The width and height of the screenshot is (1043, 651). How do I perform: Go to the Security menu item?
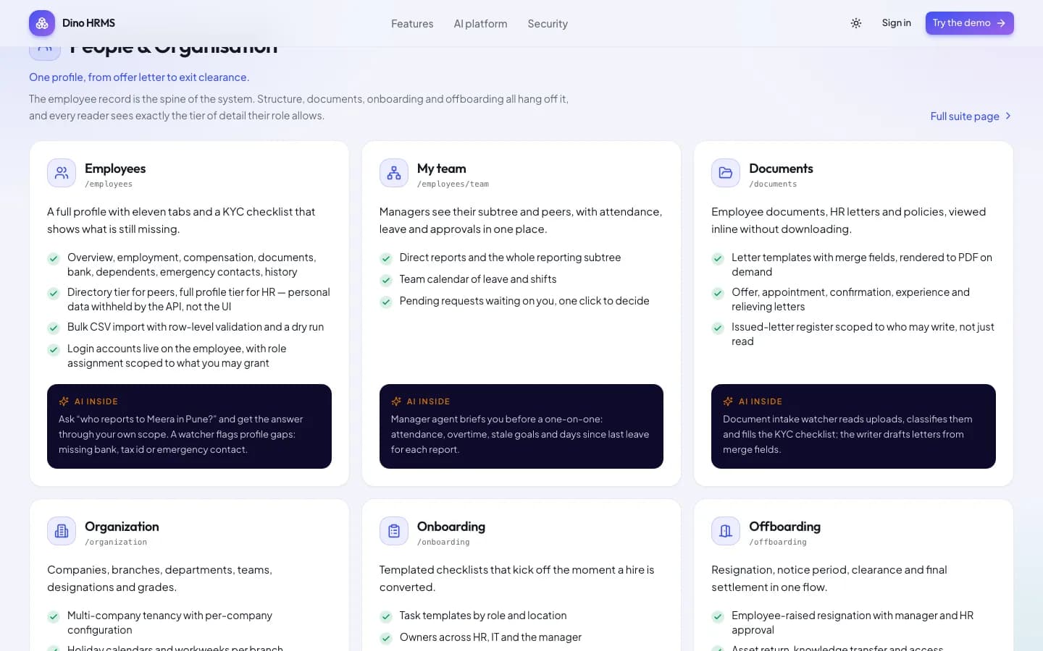(548, 24)
